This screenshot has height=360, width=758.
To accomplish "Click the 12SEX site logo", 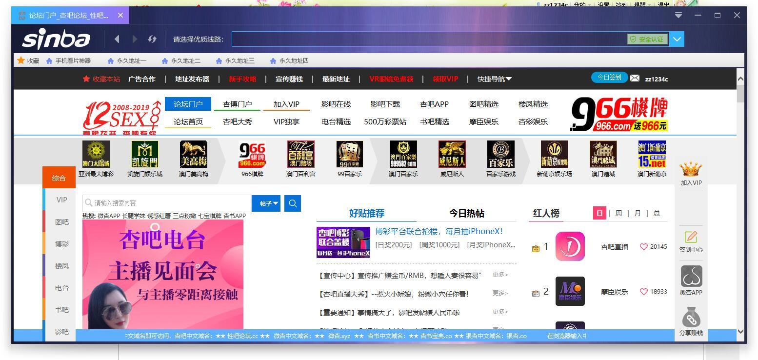I will point(122,117).
